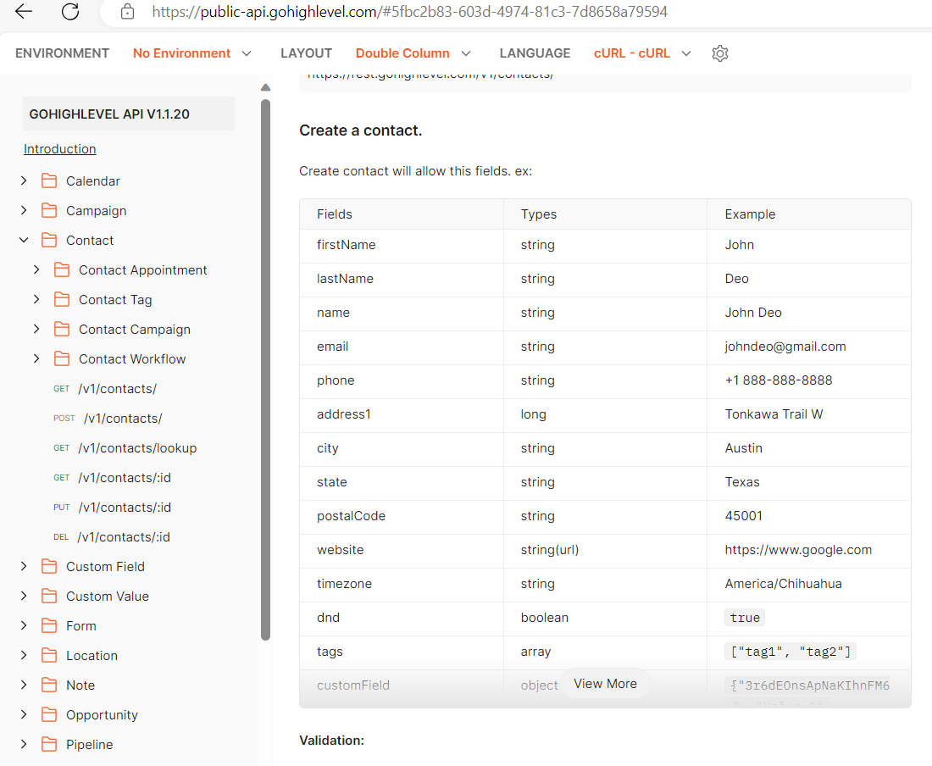This screenshot has width=932, height=766.
Task: Select DEL /v1/contacts/:id endpoint
Action: click(x=124, y=537)
